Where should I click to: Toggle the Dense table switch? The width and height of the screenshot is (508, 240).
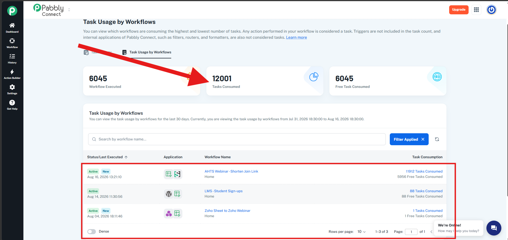(x=92, y=232)
